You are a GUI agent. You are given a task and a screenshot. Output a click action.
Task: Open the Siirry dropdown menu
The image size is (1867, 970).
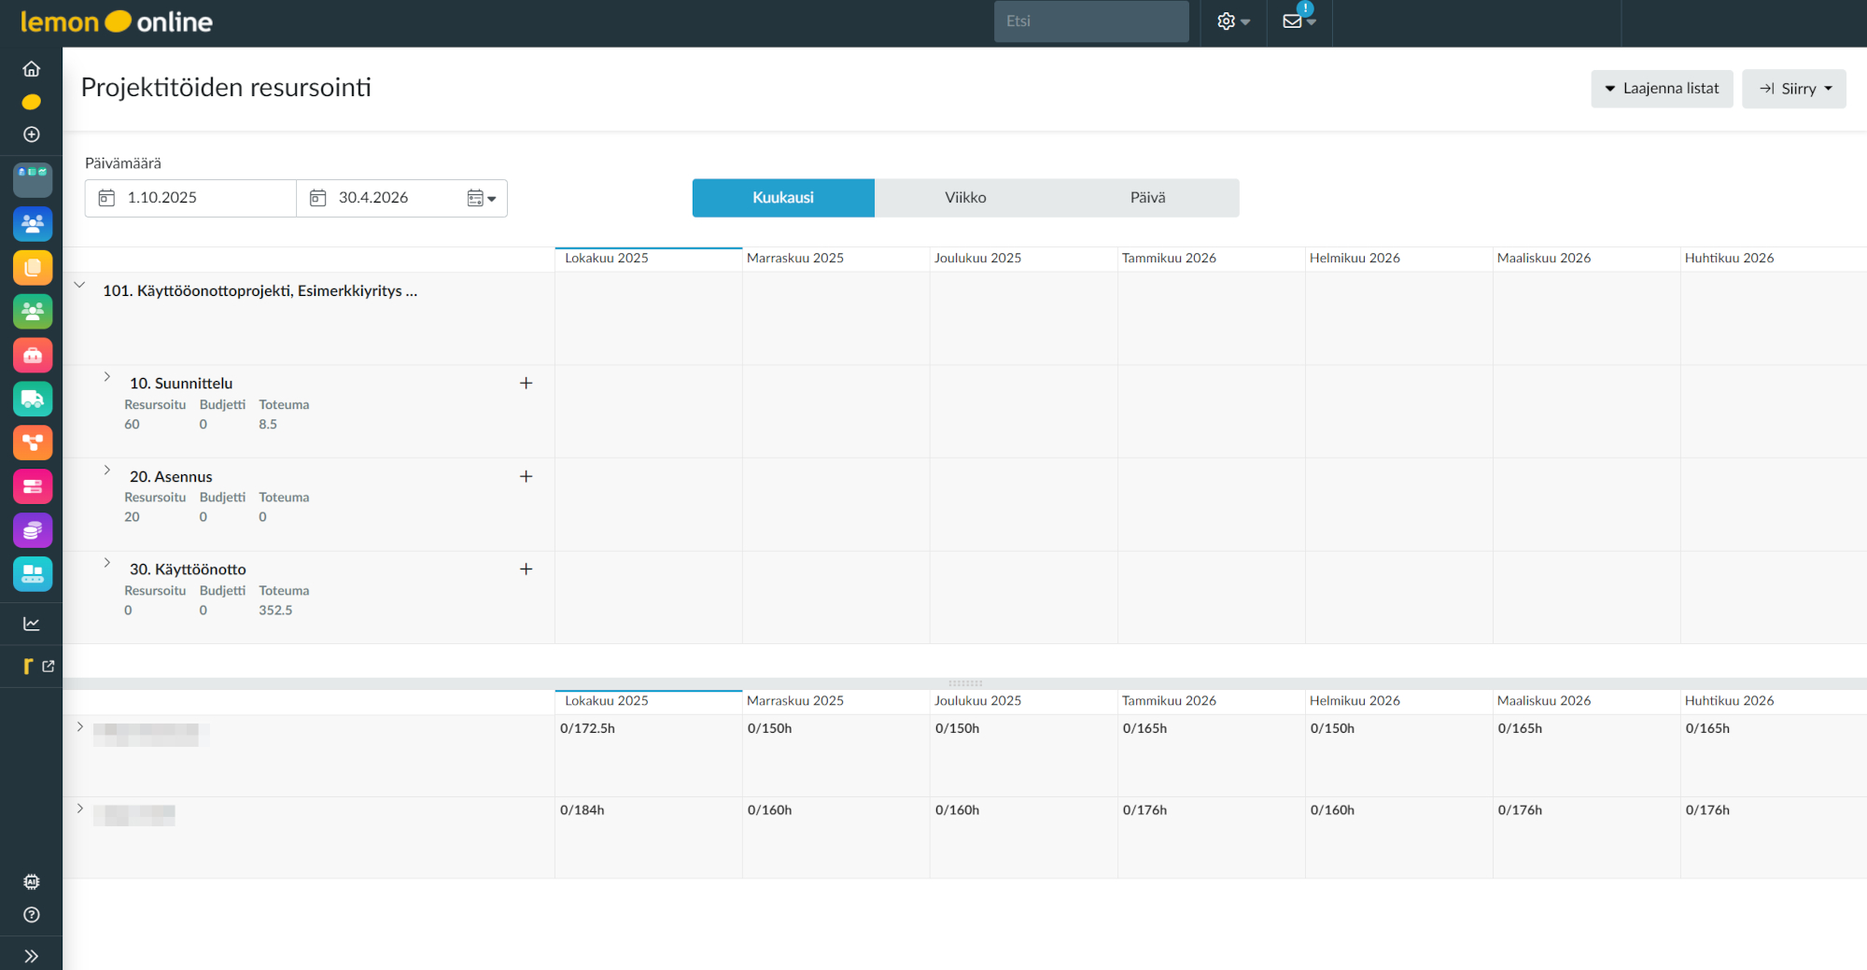pos(1793,89)
